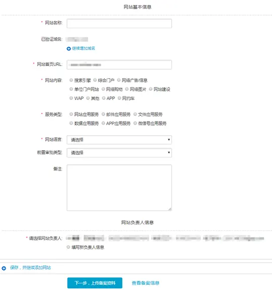Open the 查看备案信息 link

click(x=146, y=283)
